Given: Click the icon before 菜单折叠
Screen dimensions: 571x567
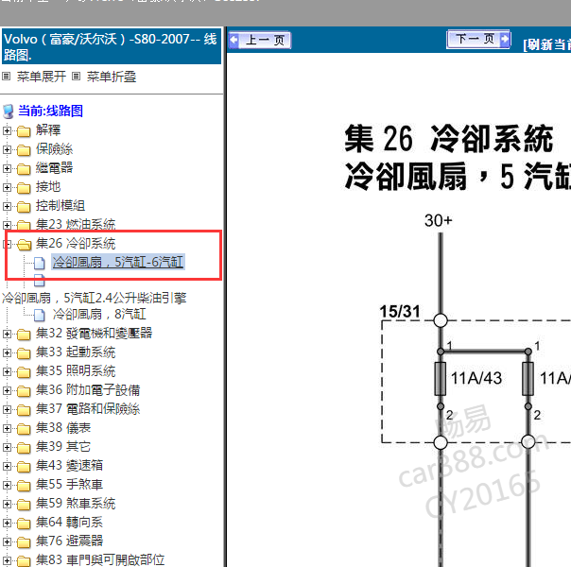Looking at the screenshot, I should coord(76,77).
